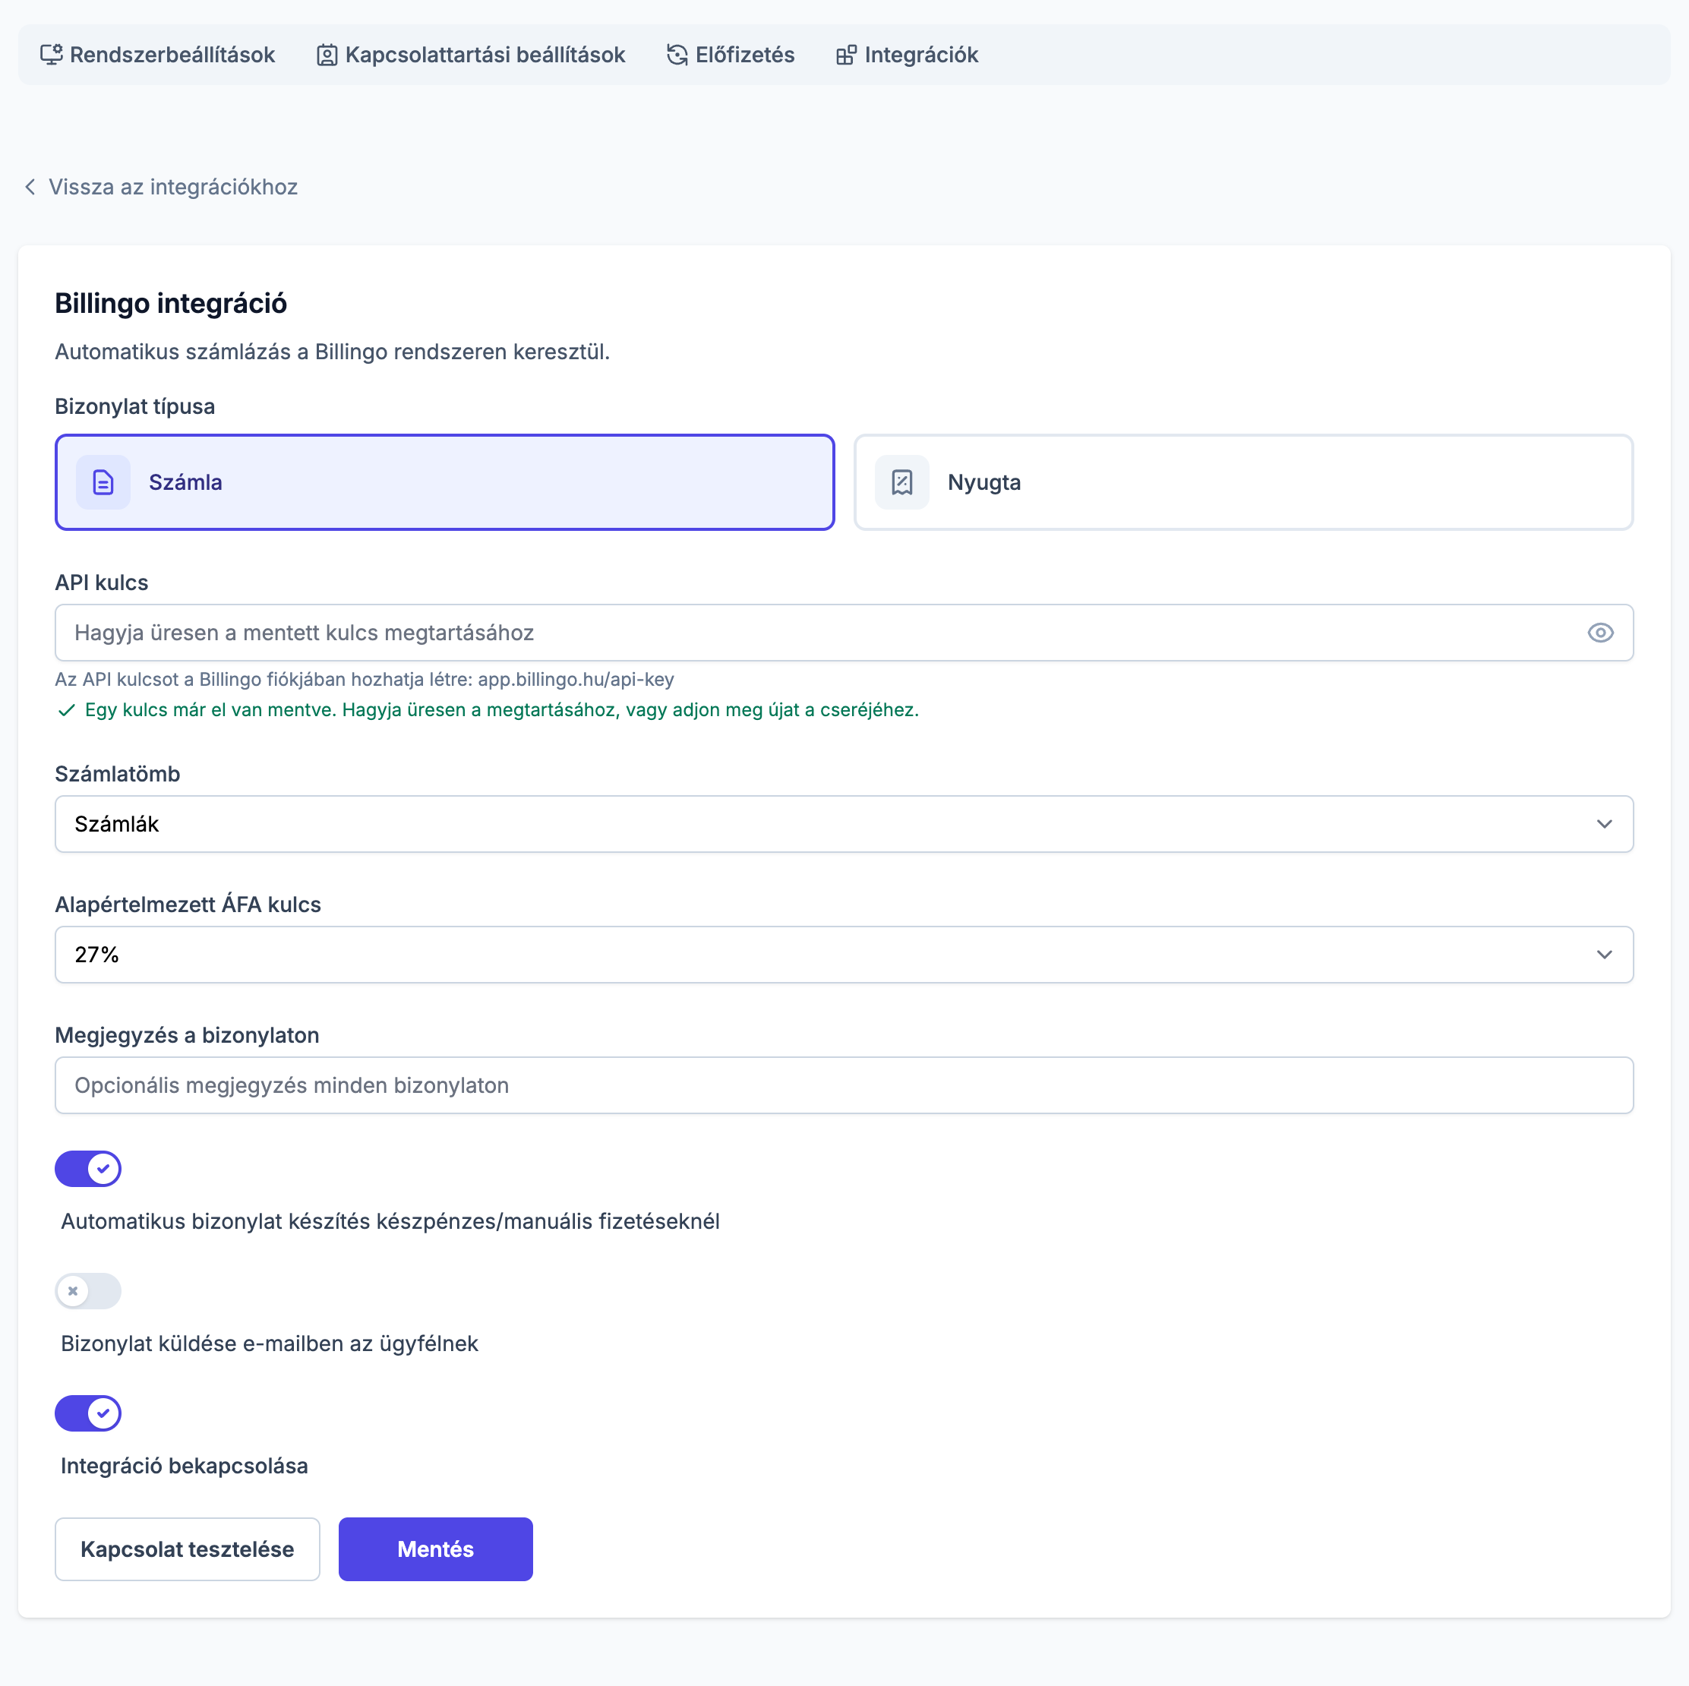Click the app.billingo.hu/api-key hint text
This screenshot has width=1689, height=1686.
(x=576, y=680)
